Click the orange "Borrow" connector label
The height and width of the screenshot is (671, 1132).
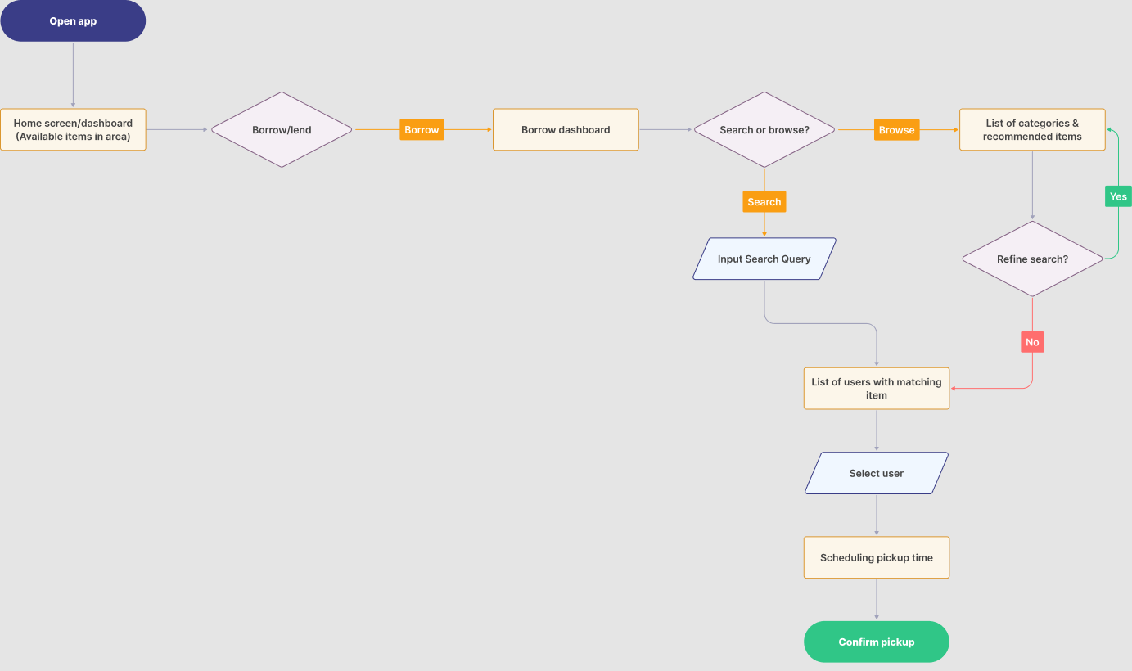pos(422,130)
